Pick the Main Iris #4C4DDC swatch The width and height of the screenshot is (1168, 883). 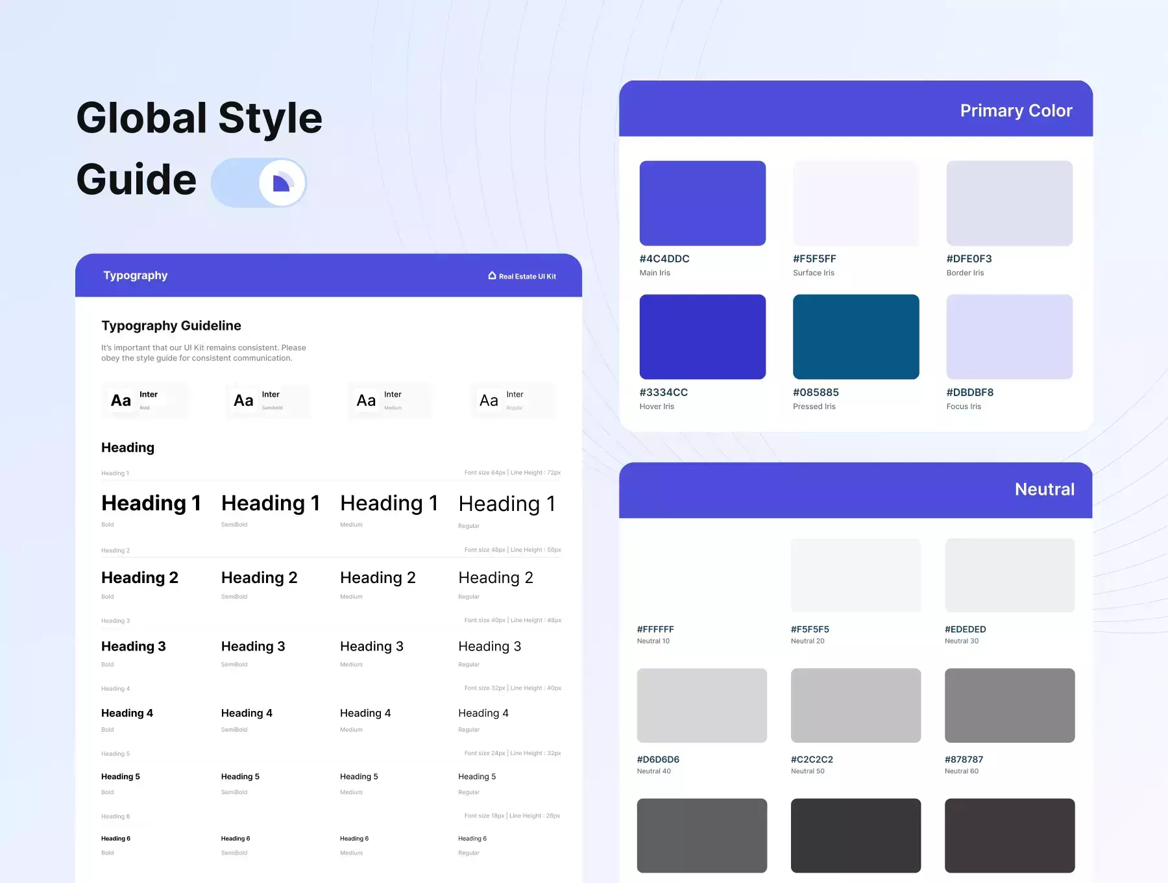[702, 203]
